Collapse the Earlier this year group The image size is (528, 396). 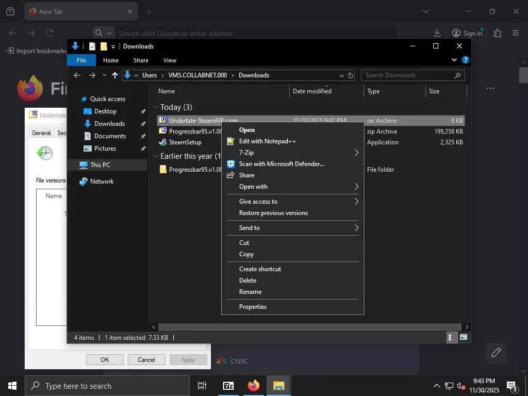pos(155,156)
